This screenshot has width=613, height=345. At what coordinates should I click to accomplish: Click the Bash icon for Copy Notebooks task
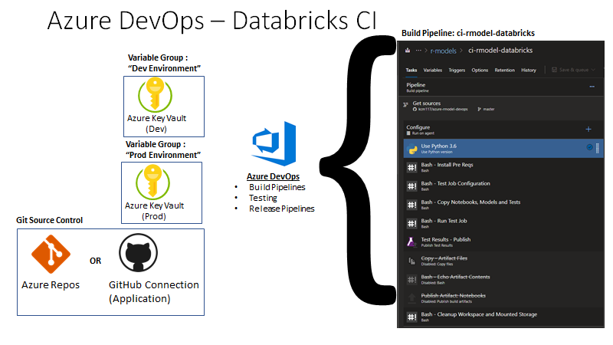click(x=412, y=205)
